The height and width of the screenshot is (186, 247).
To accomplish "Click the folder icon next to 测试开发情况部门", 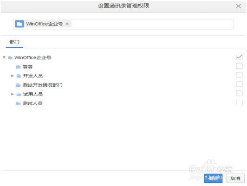I will pos(19,85).
